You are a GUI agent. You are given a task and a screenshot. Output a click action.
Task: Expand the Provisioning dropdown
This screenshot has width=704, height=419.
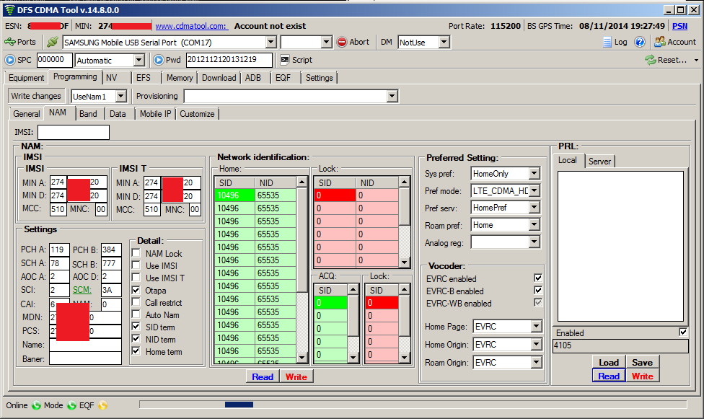click(392, 96)
